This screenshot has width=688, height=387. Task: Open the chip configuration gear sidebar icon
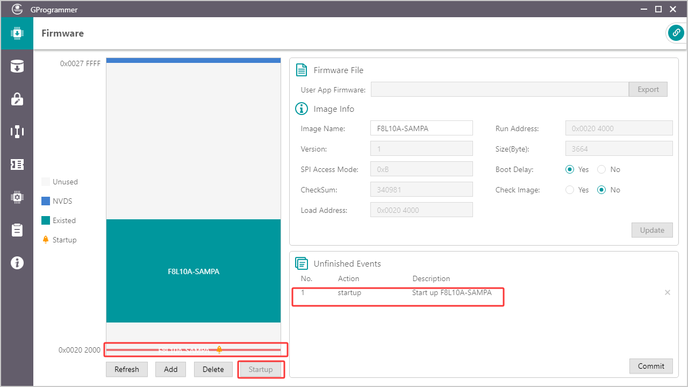click(17, 197)
